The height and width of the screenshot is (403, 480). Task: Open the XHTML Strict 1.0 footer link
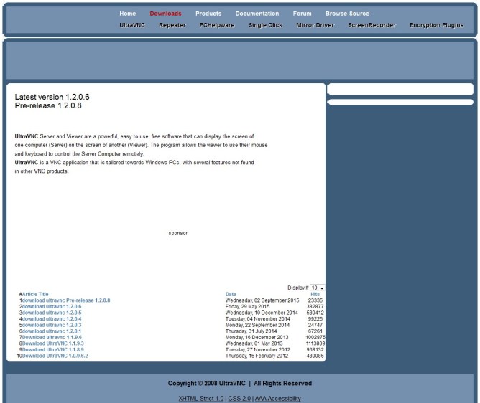click(201, 399)
